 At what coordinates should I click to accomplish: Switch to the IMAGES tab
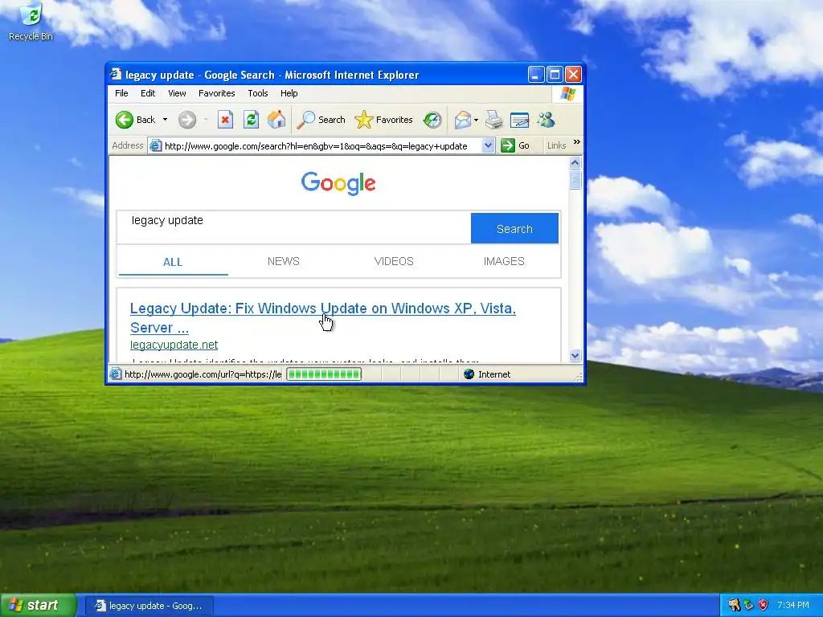(x=504, y=261)
